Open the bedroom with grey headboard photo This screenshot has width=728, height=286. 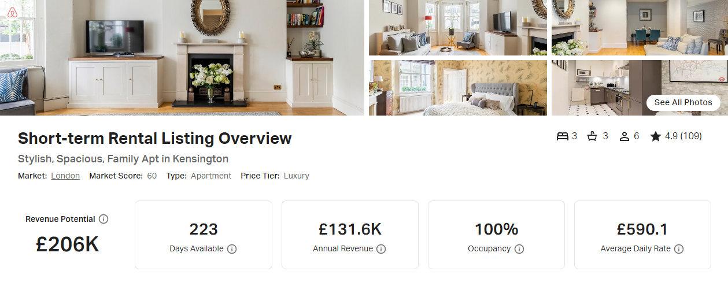click(x=458, y=88)
